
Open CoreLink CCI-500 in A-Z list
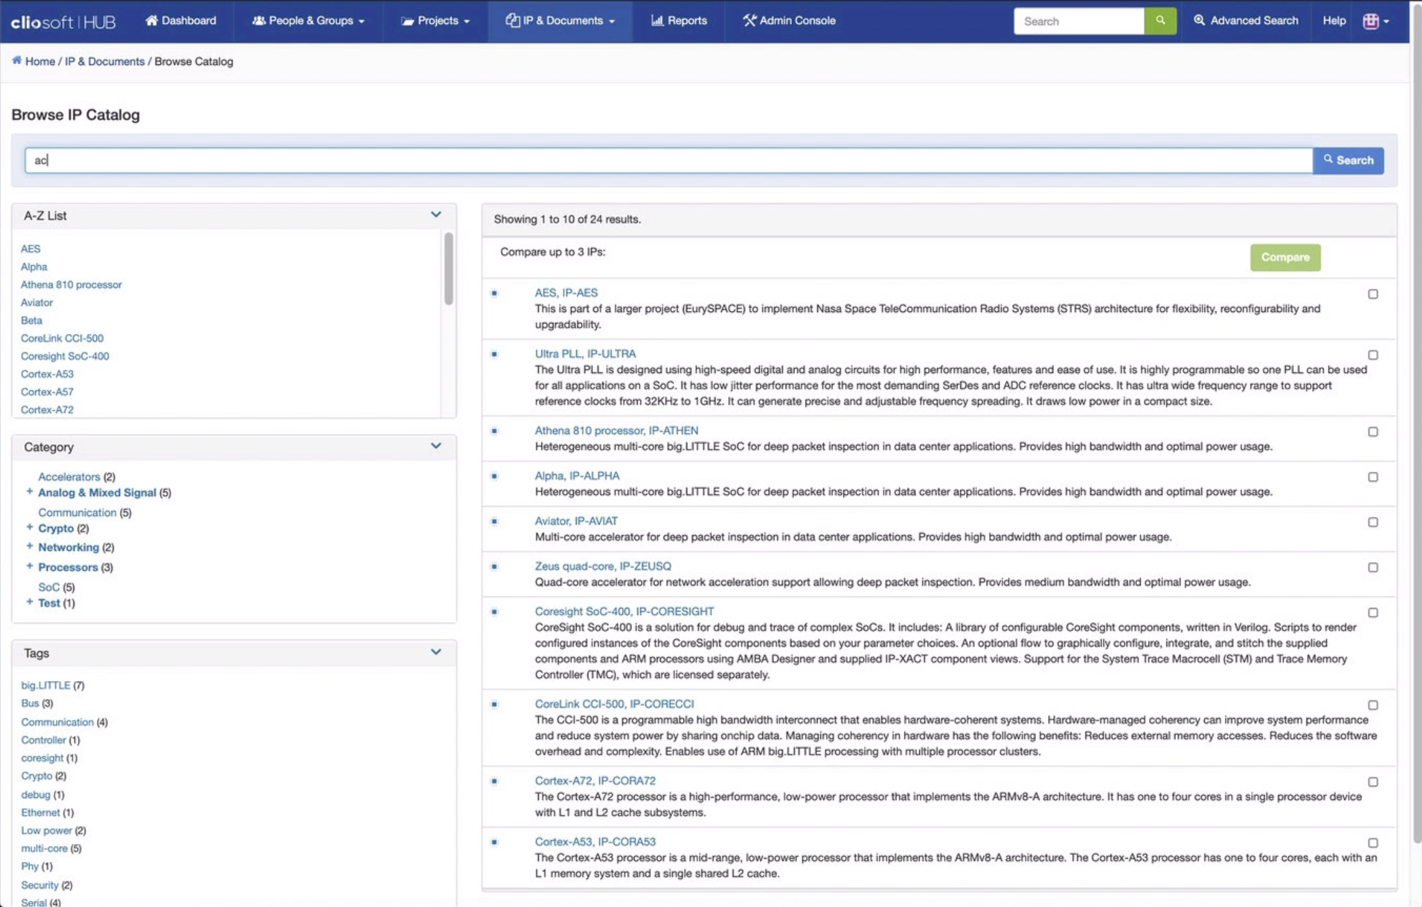pos(62,338)
